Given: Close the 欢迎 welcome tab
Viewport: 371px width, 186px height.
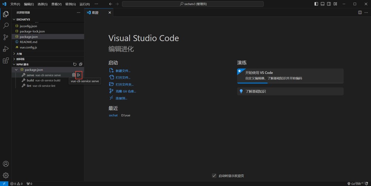Looking at the screenshot, I should click(x=109, y=13).
